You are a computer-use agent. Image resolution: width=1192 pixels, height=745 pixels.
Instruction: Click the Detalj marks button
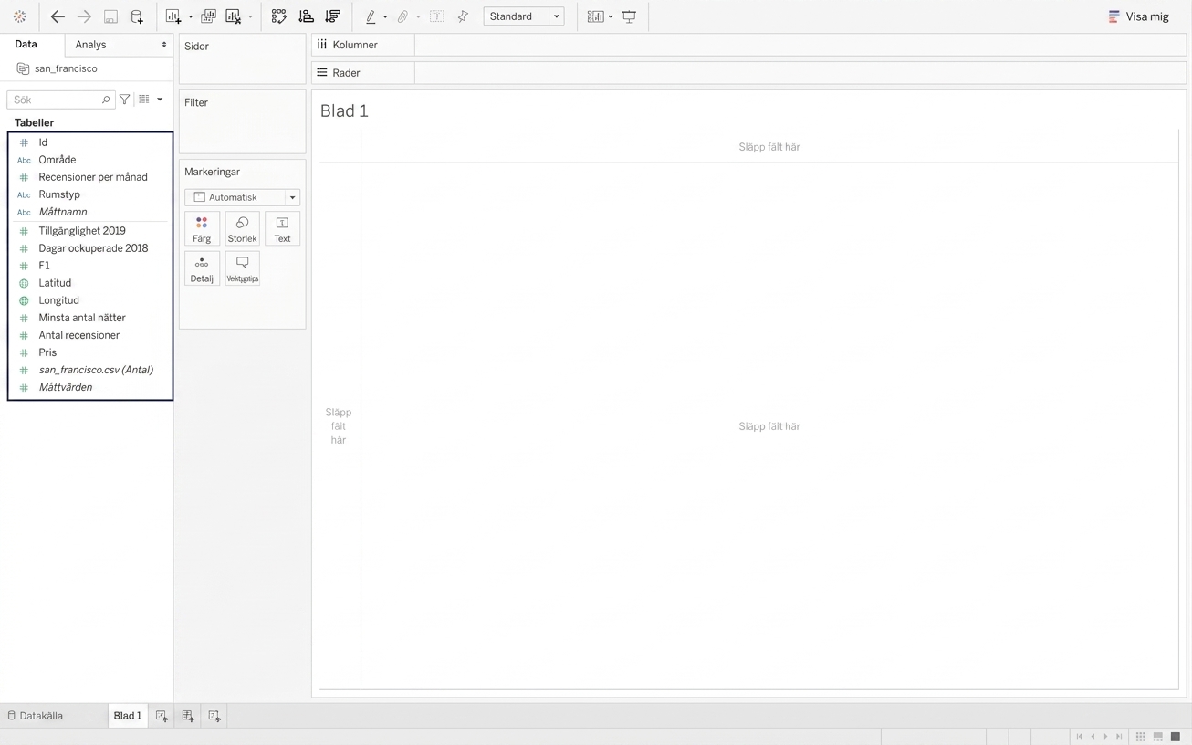point(202,268)
